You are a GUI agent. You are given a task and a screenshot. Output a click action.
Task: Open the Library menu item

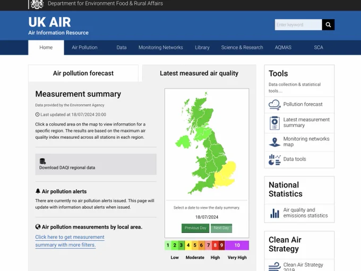202,47
